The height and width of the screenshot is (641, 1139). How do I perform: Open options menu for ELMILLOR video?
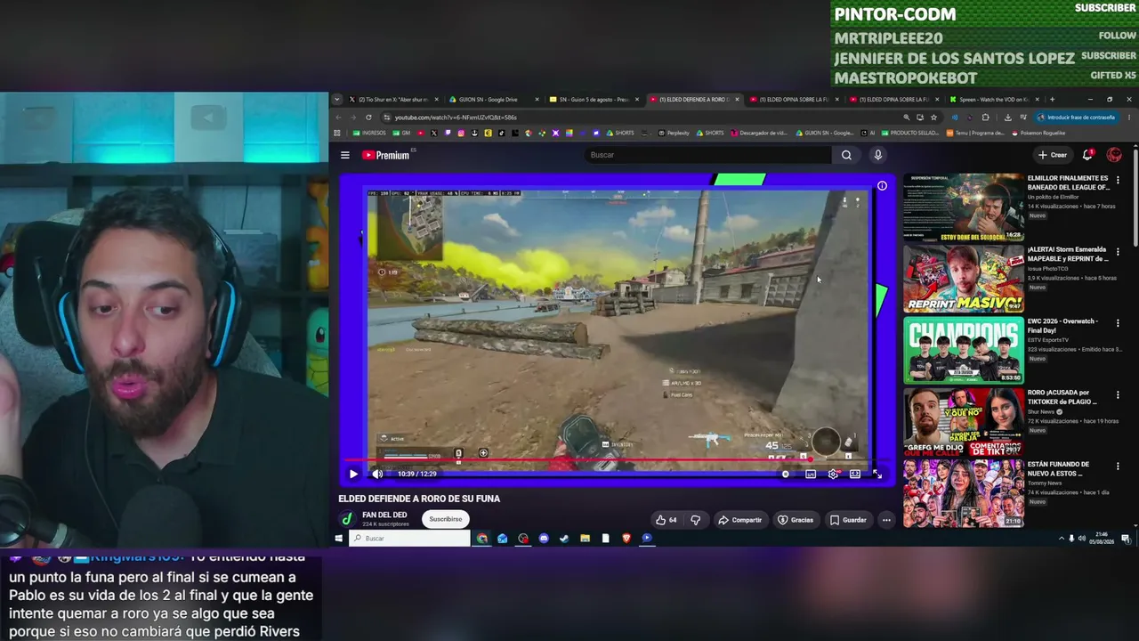[1118, 180]
